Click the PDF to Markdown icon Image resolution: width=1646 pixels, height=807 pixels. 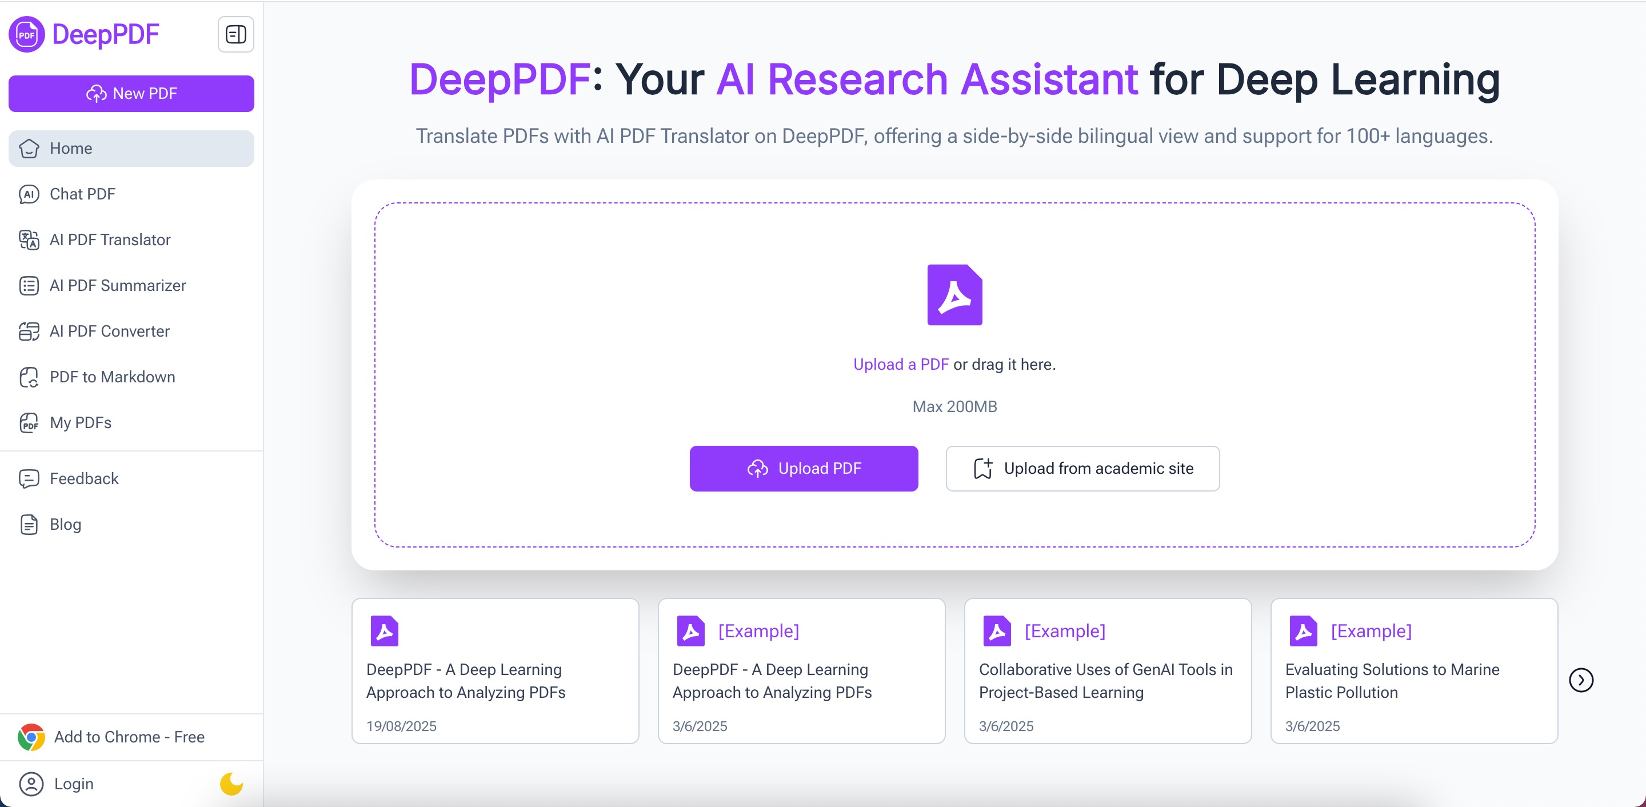click(29, 377)
